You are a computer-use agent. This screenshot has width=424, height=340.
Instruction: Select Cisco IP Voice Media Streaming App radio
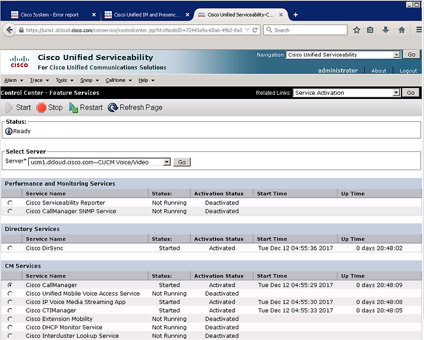(10, 302)
